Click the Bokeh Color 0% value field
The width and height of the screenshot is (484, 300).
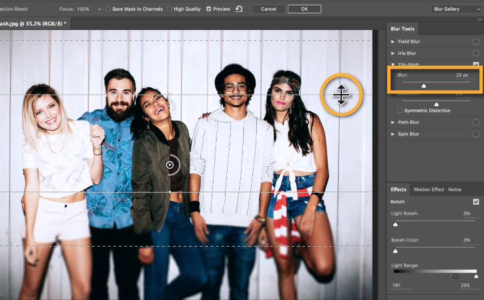point(468,240)
